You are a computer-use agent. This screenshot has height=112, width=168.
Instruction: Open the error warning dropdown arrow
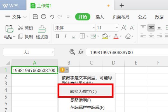(x=67, y=70)
